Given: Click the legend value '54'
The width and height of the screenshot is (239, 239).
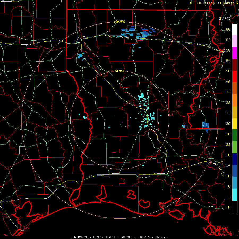Looking at the screenshot, I should 228,61.
